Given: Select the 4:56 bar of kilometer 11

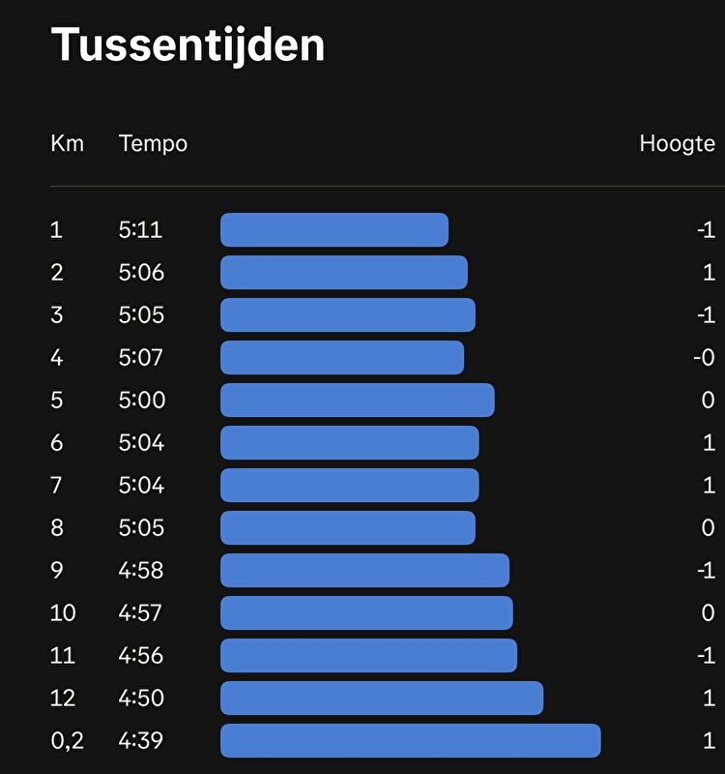Looking at the screenshot, I should (x=368, y=656).
